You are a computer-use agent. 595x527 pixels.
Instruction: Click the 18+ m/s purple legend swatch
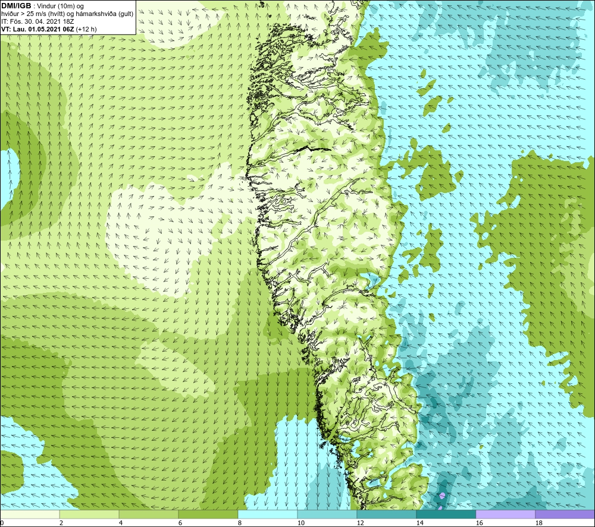(565, 514)
